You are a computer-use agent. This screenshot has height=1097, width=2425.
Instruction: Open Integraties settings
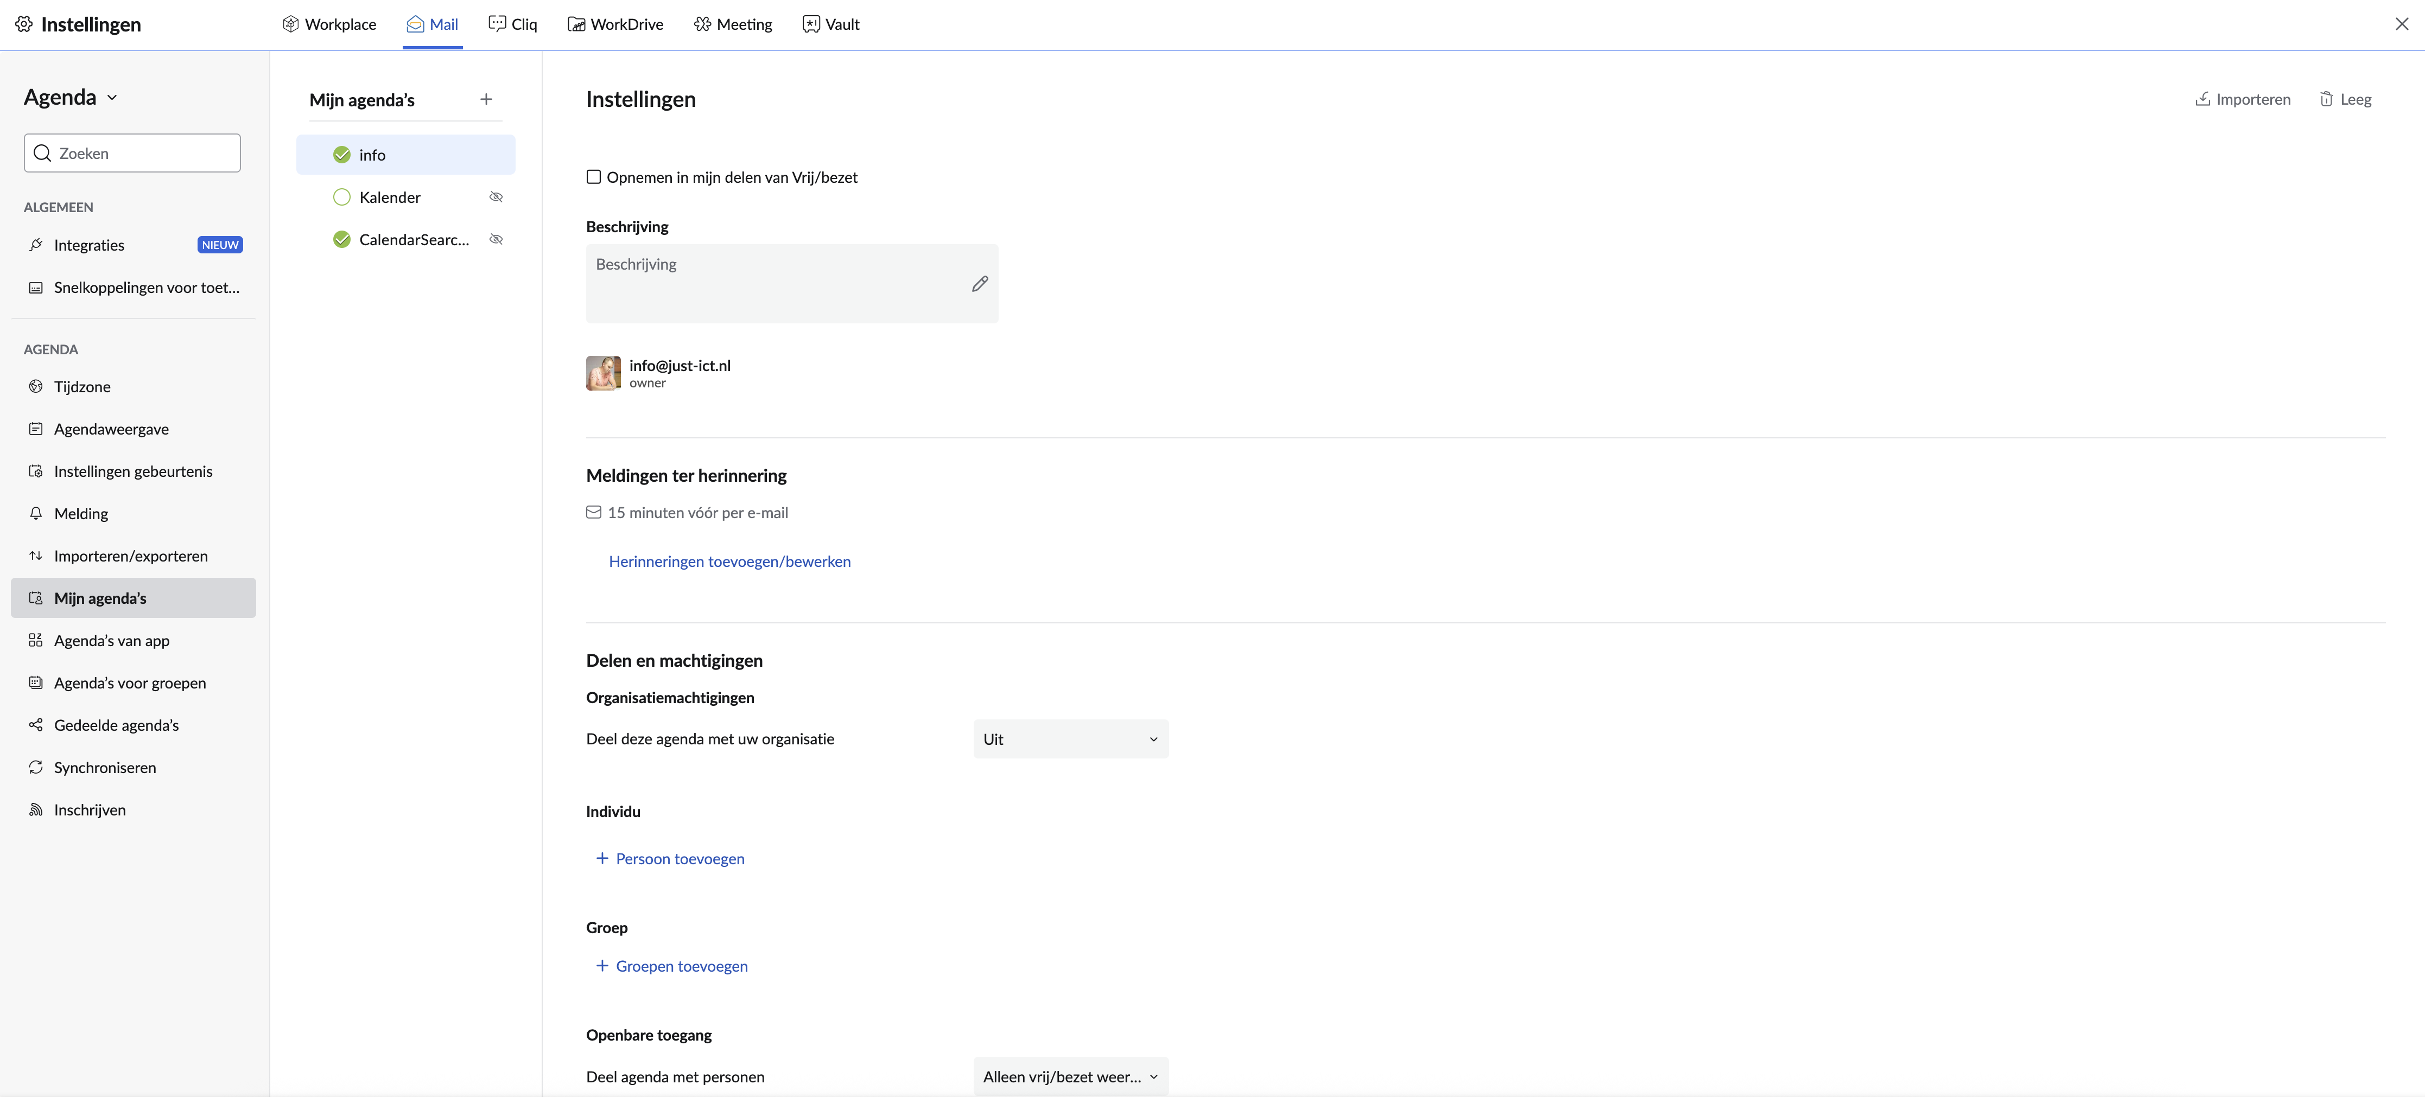[88, 246]
